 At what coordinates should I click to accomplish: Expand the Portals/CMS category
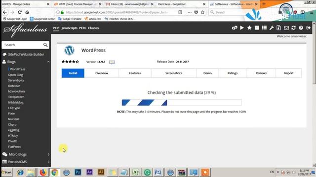(48, 162)
